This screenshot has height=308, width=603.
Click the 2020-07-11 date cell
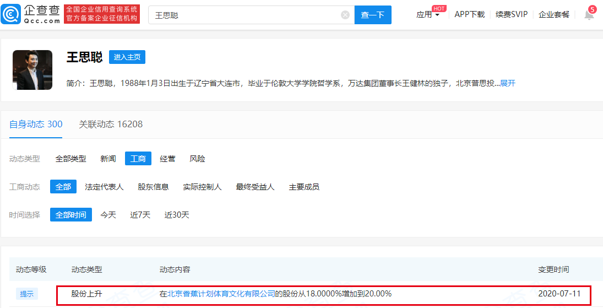pos(559,294)
